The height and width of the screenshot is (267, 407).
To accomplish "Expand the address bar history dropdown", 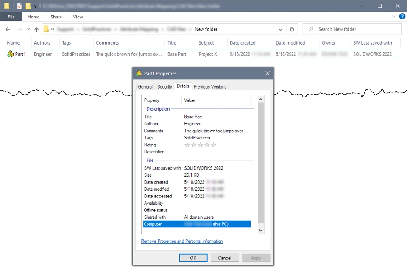I will (x=280, y=29).
